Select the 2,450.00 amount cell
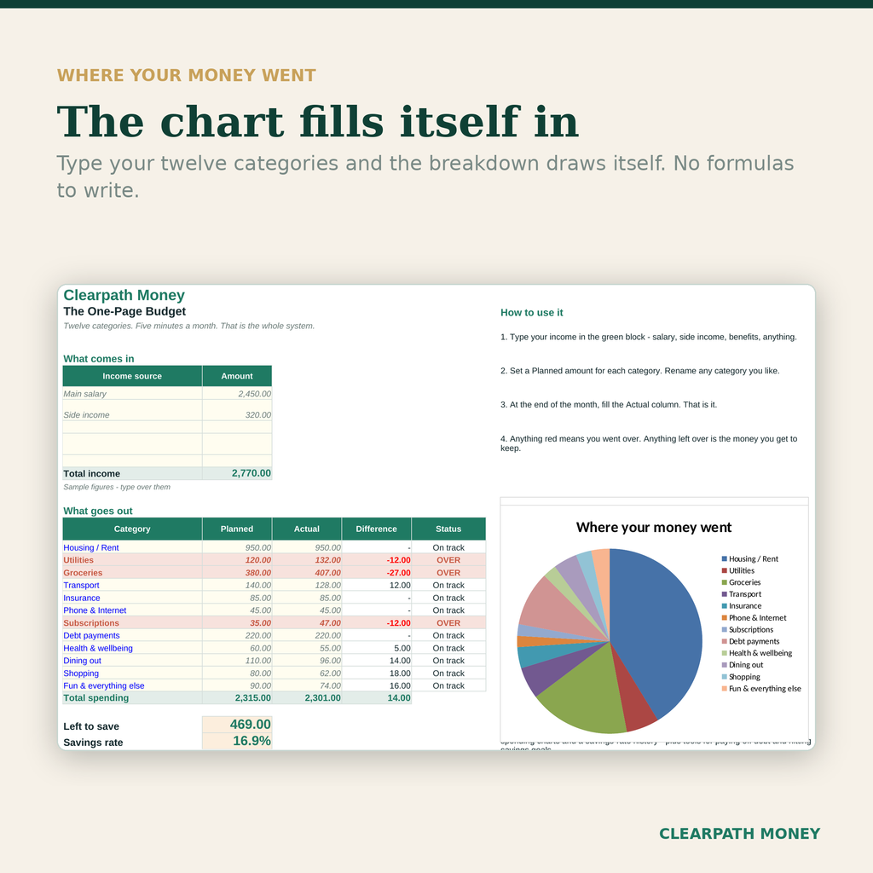 click(x=237, y=394)
